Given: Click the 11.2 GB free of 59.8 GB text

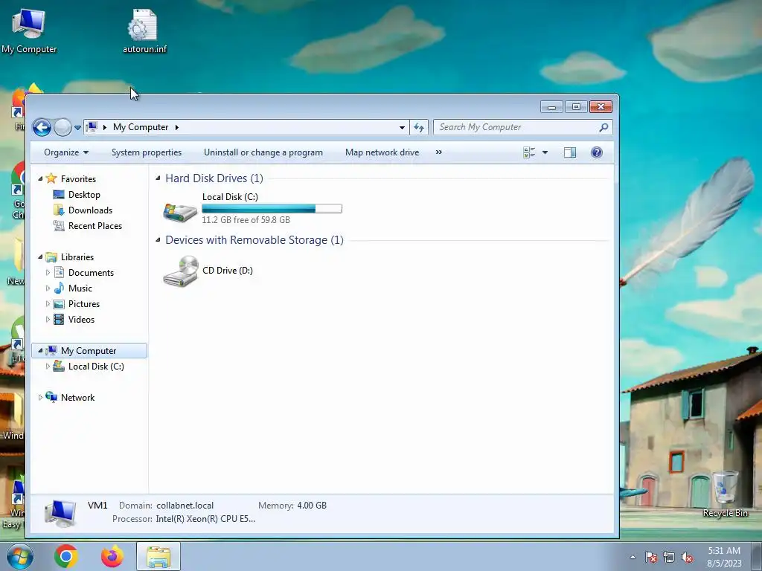Looking at the screenshot, I should click(246, 220).
